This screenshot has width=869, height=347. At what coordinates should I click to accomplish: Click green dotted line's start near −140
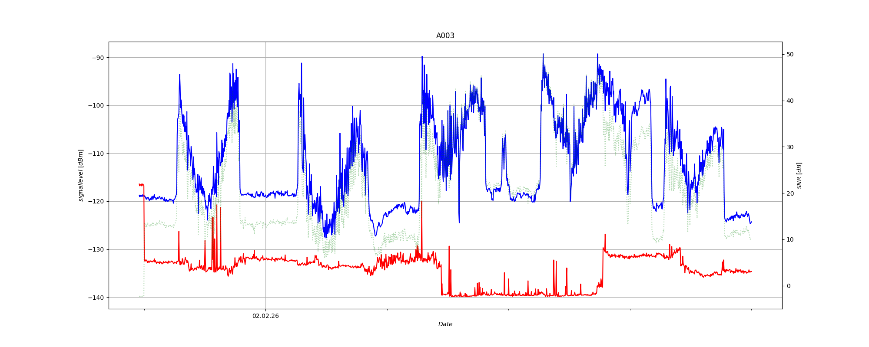coord(141,296)
